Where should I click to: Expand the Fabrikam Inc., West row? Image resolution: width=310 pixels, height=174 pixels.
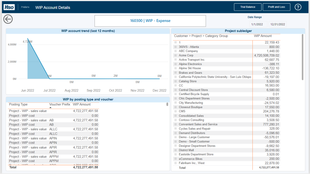(175, 163)
